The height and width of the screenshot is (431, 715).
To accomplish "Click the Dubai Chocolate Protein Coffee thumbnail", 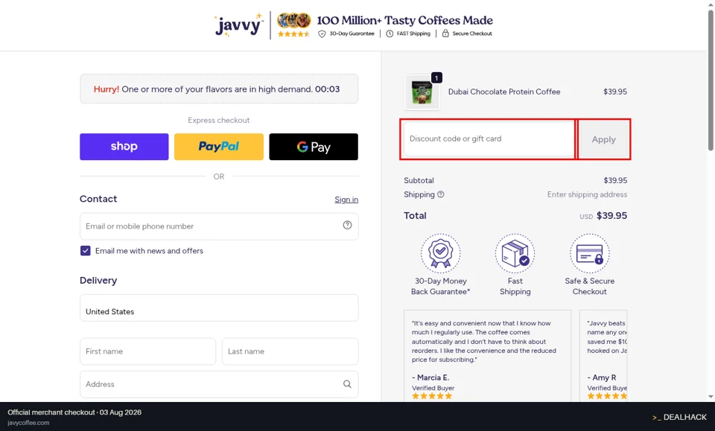I will [422, 92].
